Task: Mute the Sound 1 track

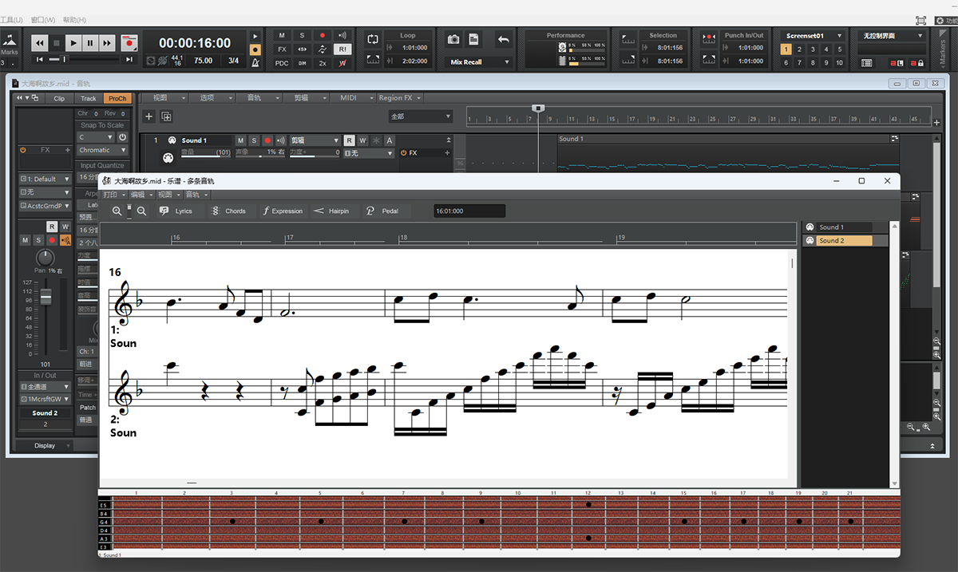Action: click(241, 140)
